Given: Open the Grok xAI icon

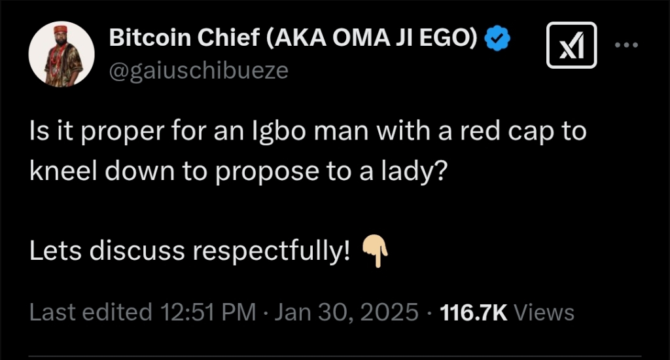Looking at the screenshot, I should tap(571, 45).
